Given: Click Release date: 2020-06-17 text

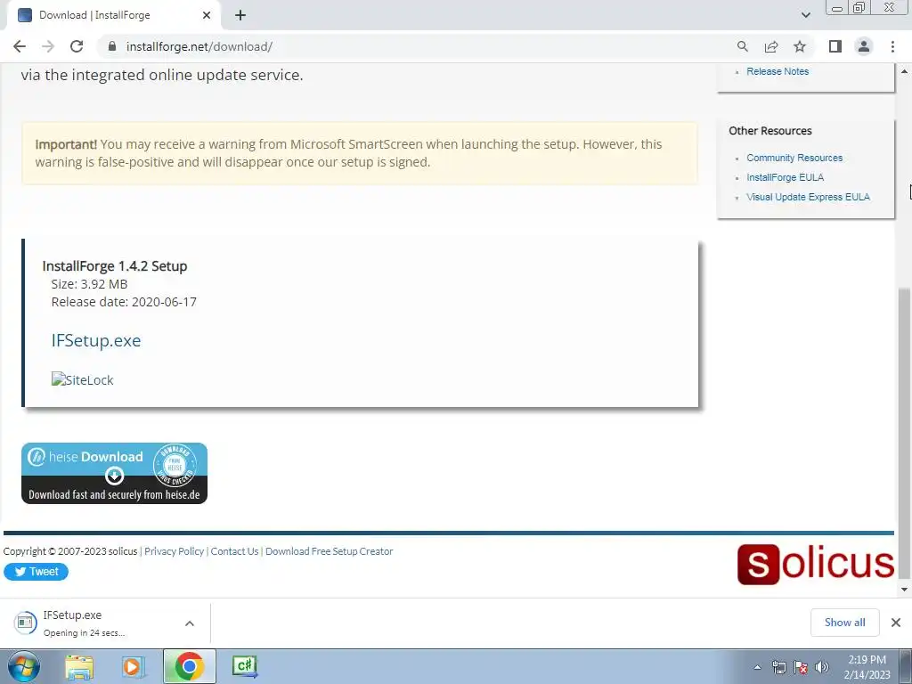Looking at the screenshot, I should pos(124,302).
